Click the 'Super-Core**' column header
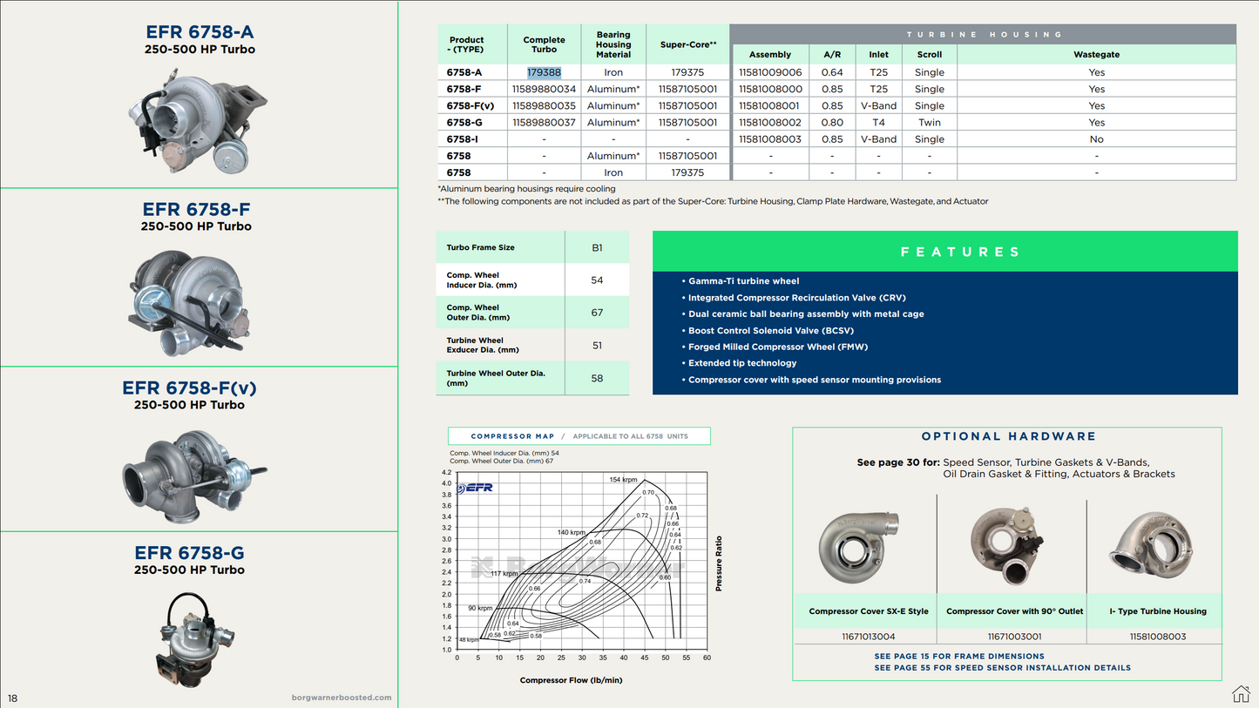The width and height of the screenshot is (1259, 708). [x=688, y=44]
